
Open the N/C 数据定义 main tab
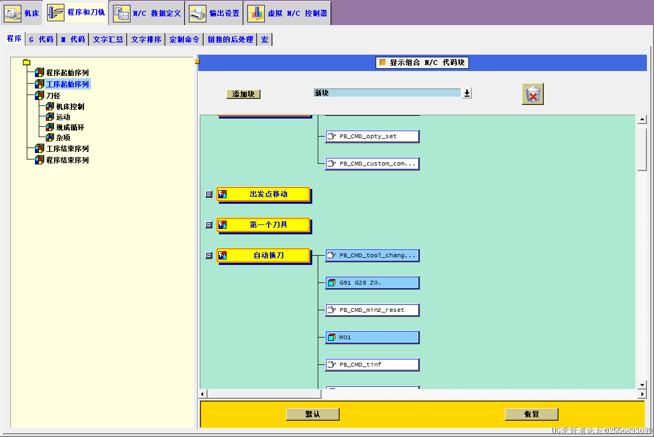[x=147, y=13]
